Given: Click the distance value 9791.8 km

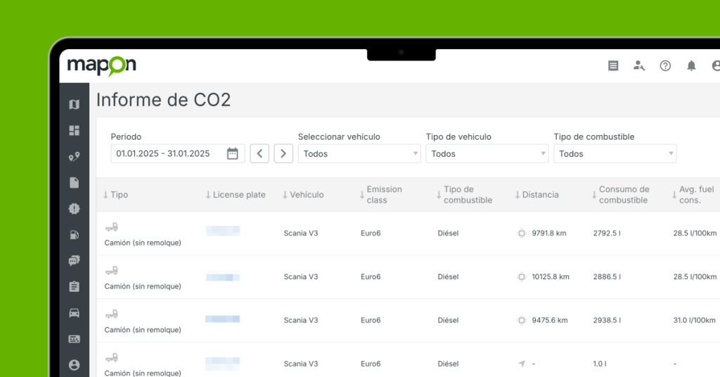Looking at the screenshot, I should point(548,234).
